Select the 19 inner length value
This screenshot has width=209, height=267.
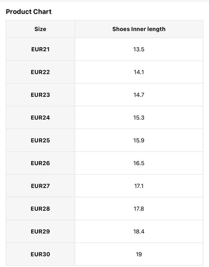139,254
